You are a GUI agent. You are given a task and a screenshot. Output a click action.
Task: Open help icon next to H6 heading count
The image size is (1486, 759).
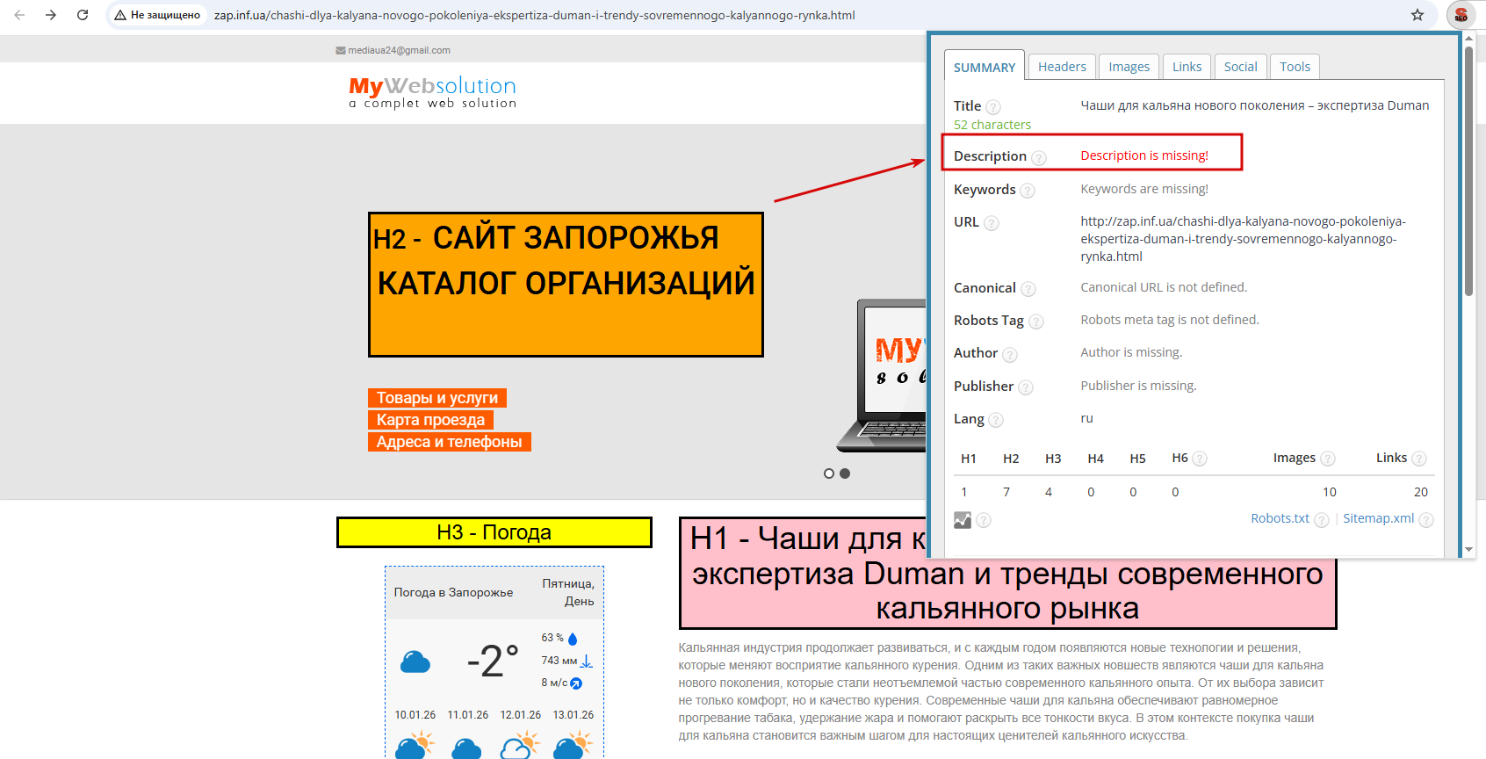pos(1200,459)
